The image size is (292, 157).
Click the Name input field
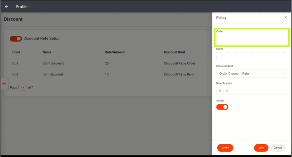(252, 56)
